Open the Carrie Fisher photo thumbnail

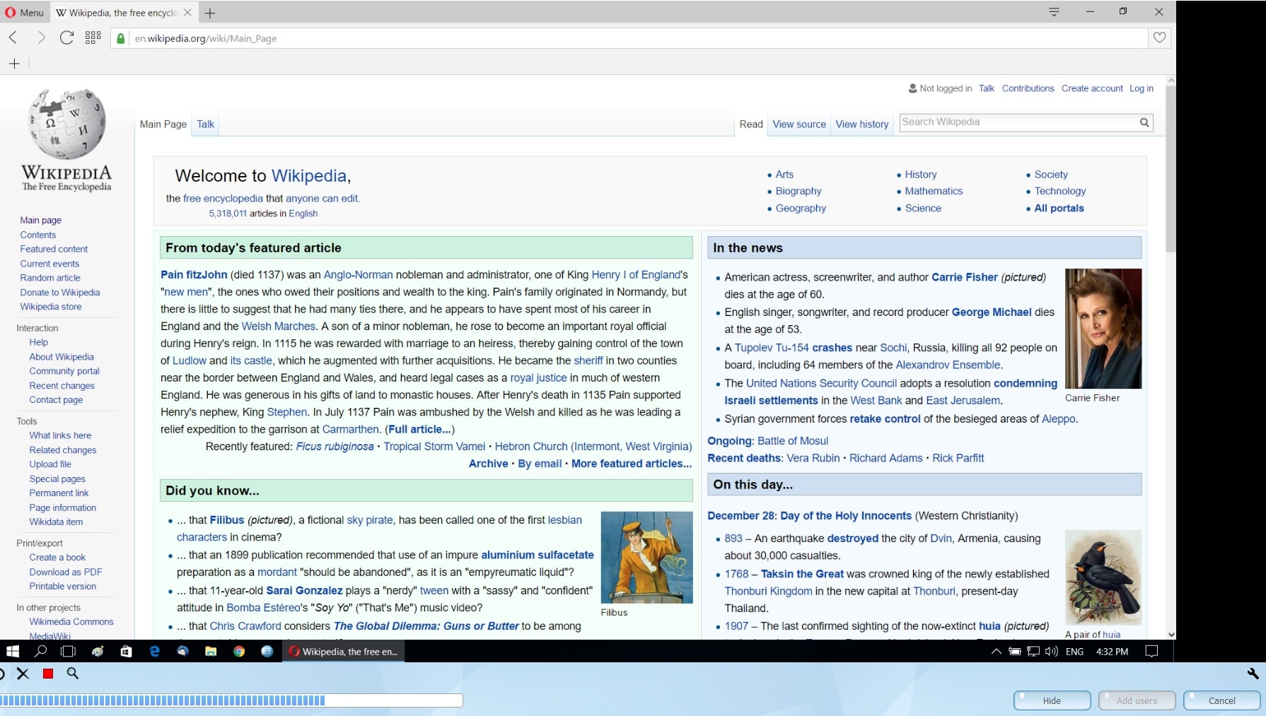click(x=1103, y=329)
